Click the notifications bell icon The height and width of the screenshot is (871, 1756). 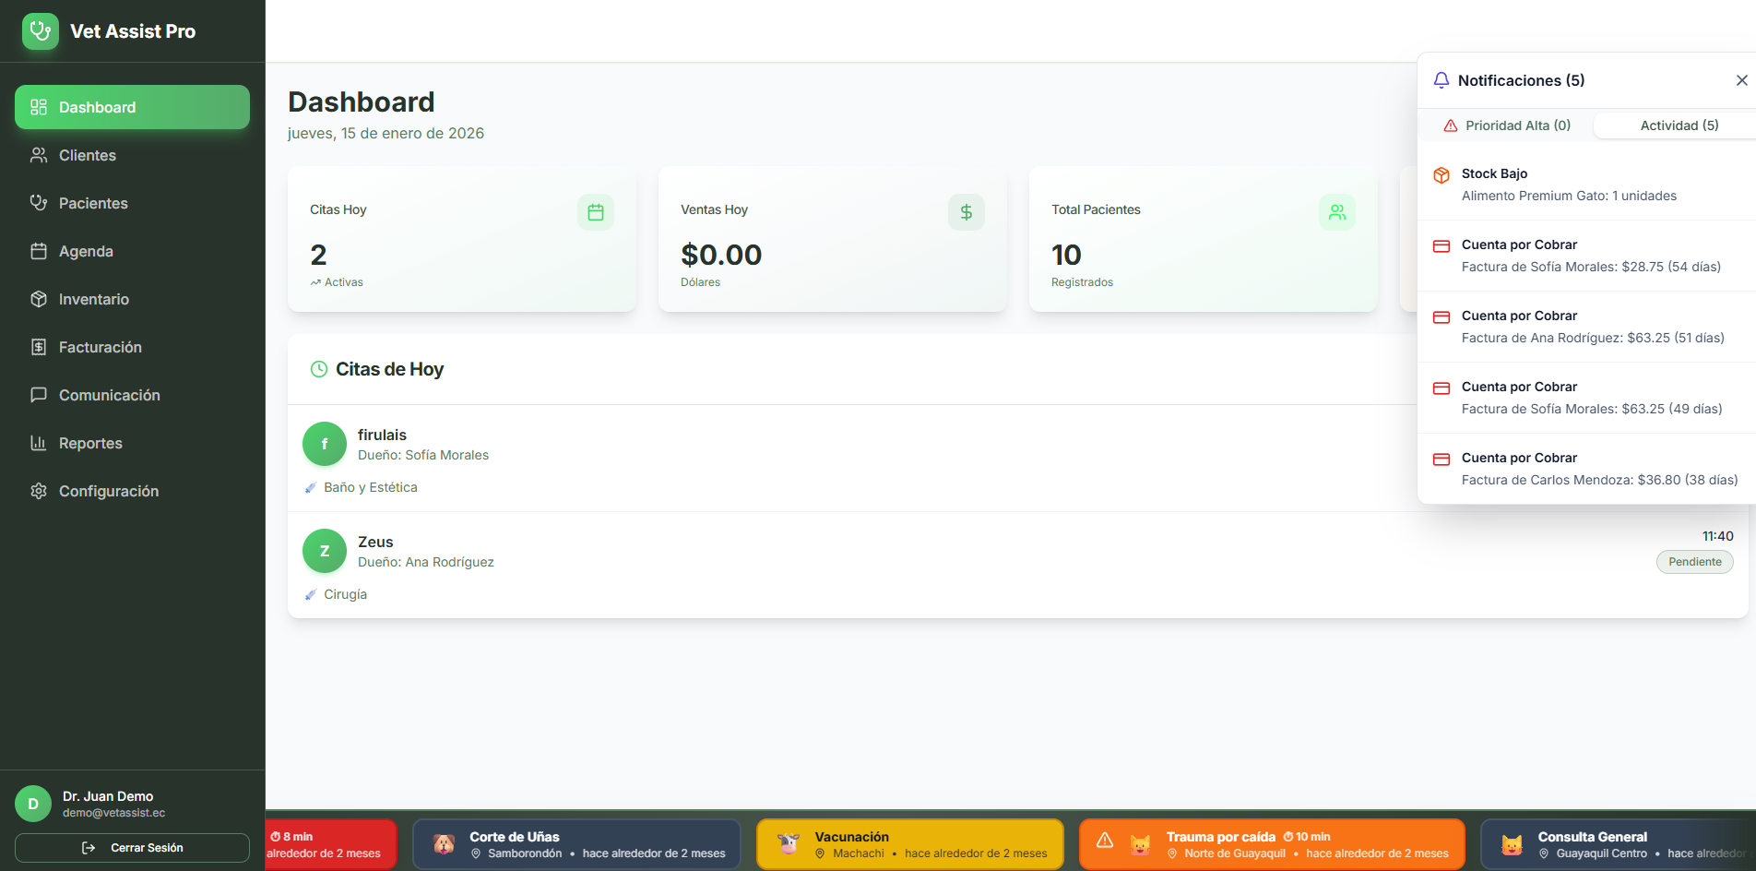click(x=1442, y=80)
